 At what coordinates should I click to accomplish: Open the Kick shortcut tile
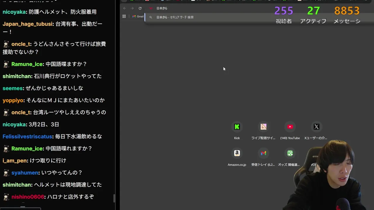[237, 131]
